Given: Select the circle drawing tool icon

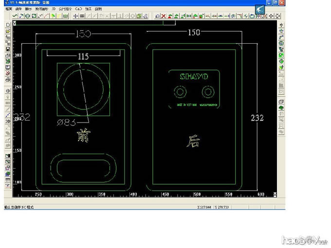Looking at the screenshot, I should (x=27, y=16).
